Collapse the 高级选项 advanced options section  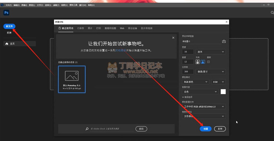click(x=187, y=97)
